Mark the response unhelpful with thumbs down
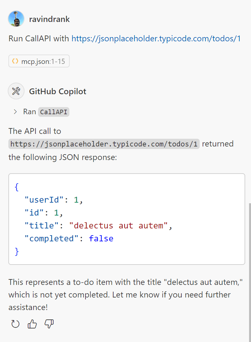Viewport: 251px width, 342px height. [x=49, y=324]
